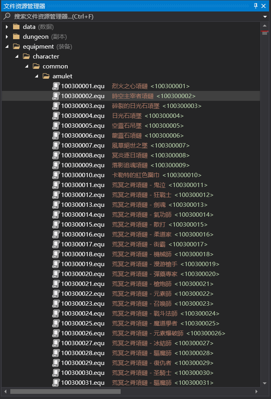
Task: Click the horizontal scrollbar right arrow
Action: 256,391
